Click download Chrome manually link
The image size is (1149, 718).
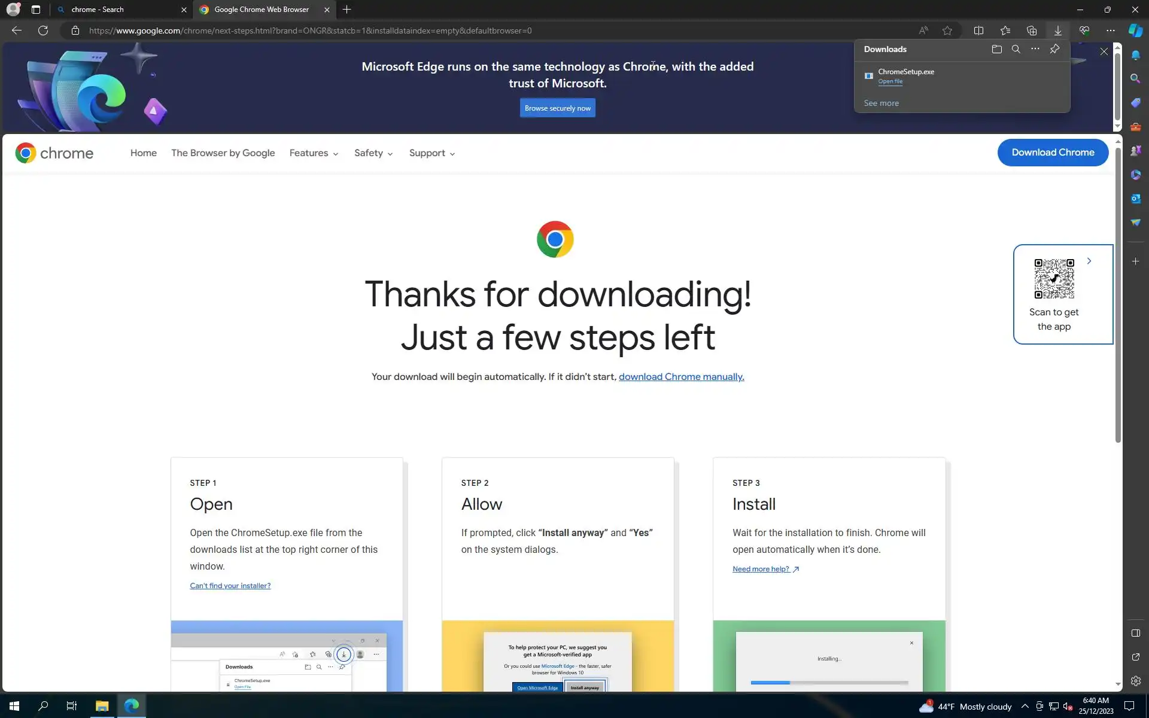point(681,377)
